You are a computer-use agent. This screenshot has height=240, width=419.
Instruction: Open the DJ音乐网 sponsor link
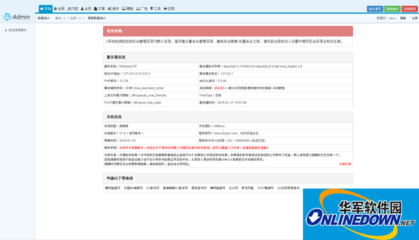click(x=153, y=188)
